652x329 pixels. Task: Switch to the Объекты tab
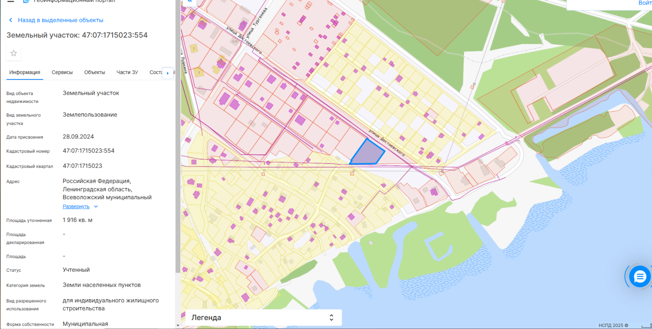click(95, 73)
